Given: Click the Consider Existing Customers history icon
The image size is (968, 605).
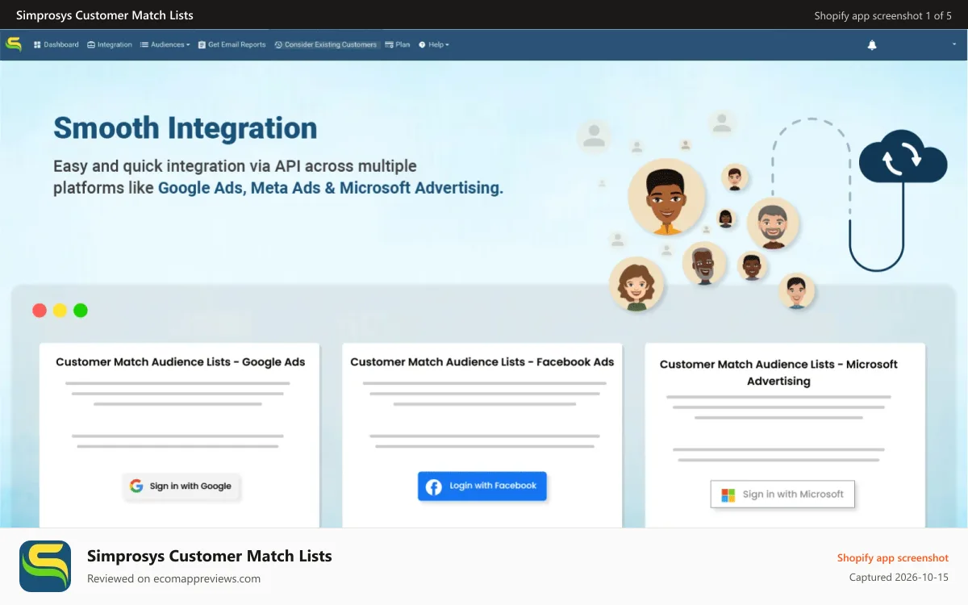Looking at the screenshot, I should coord(278,45).
